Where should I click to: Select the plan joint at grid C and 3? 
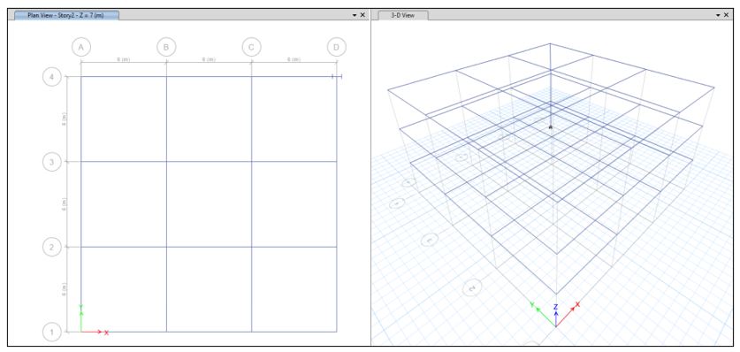coord(251,162)
